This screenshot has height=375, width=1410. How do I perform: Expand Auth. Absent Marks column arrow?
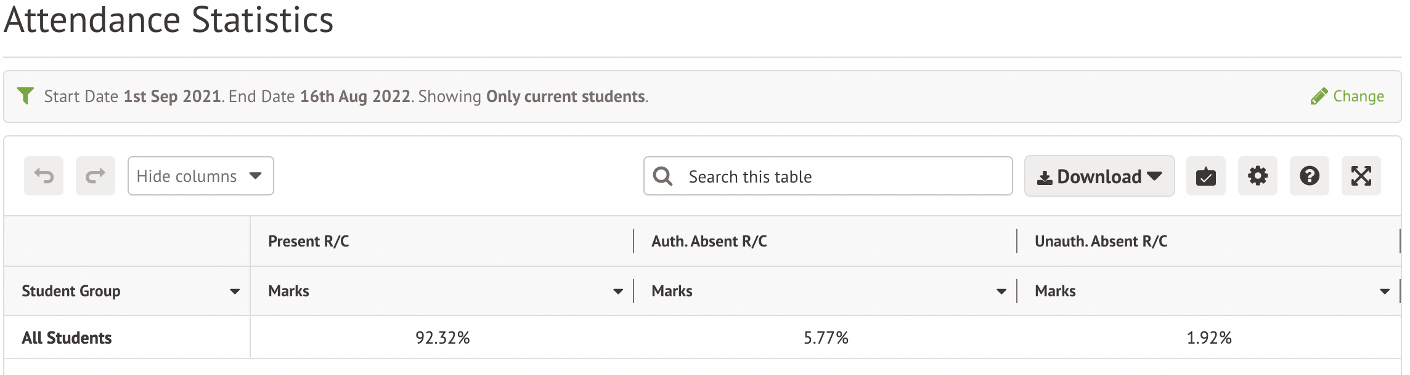[1001, 291]
